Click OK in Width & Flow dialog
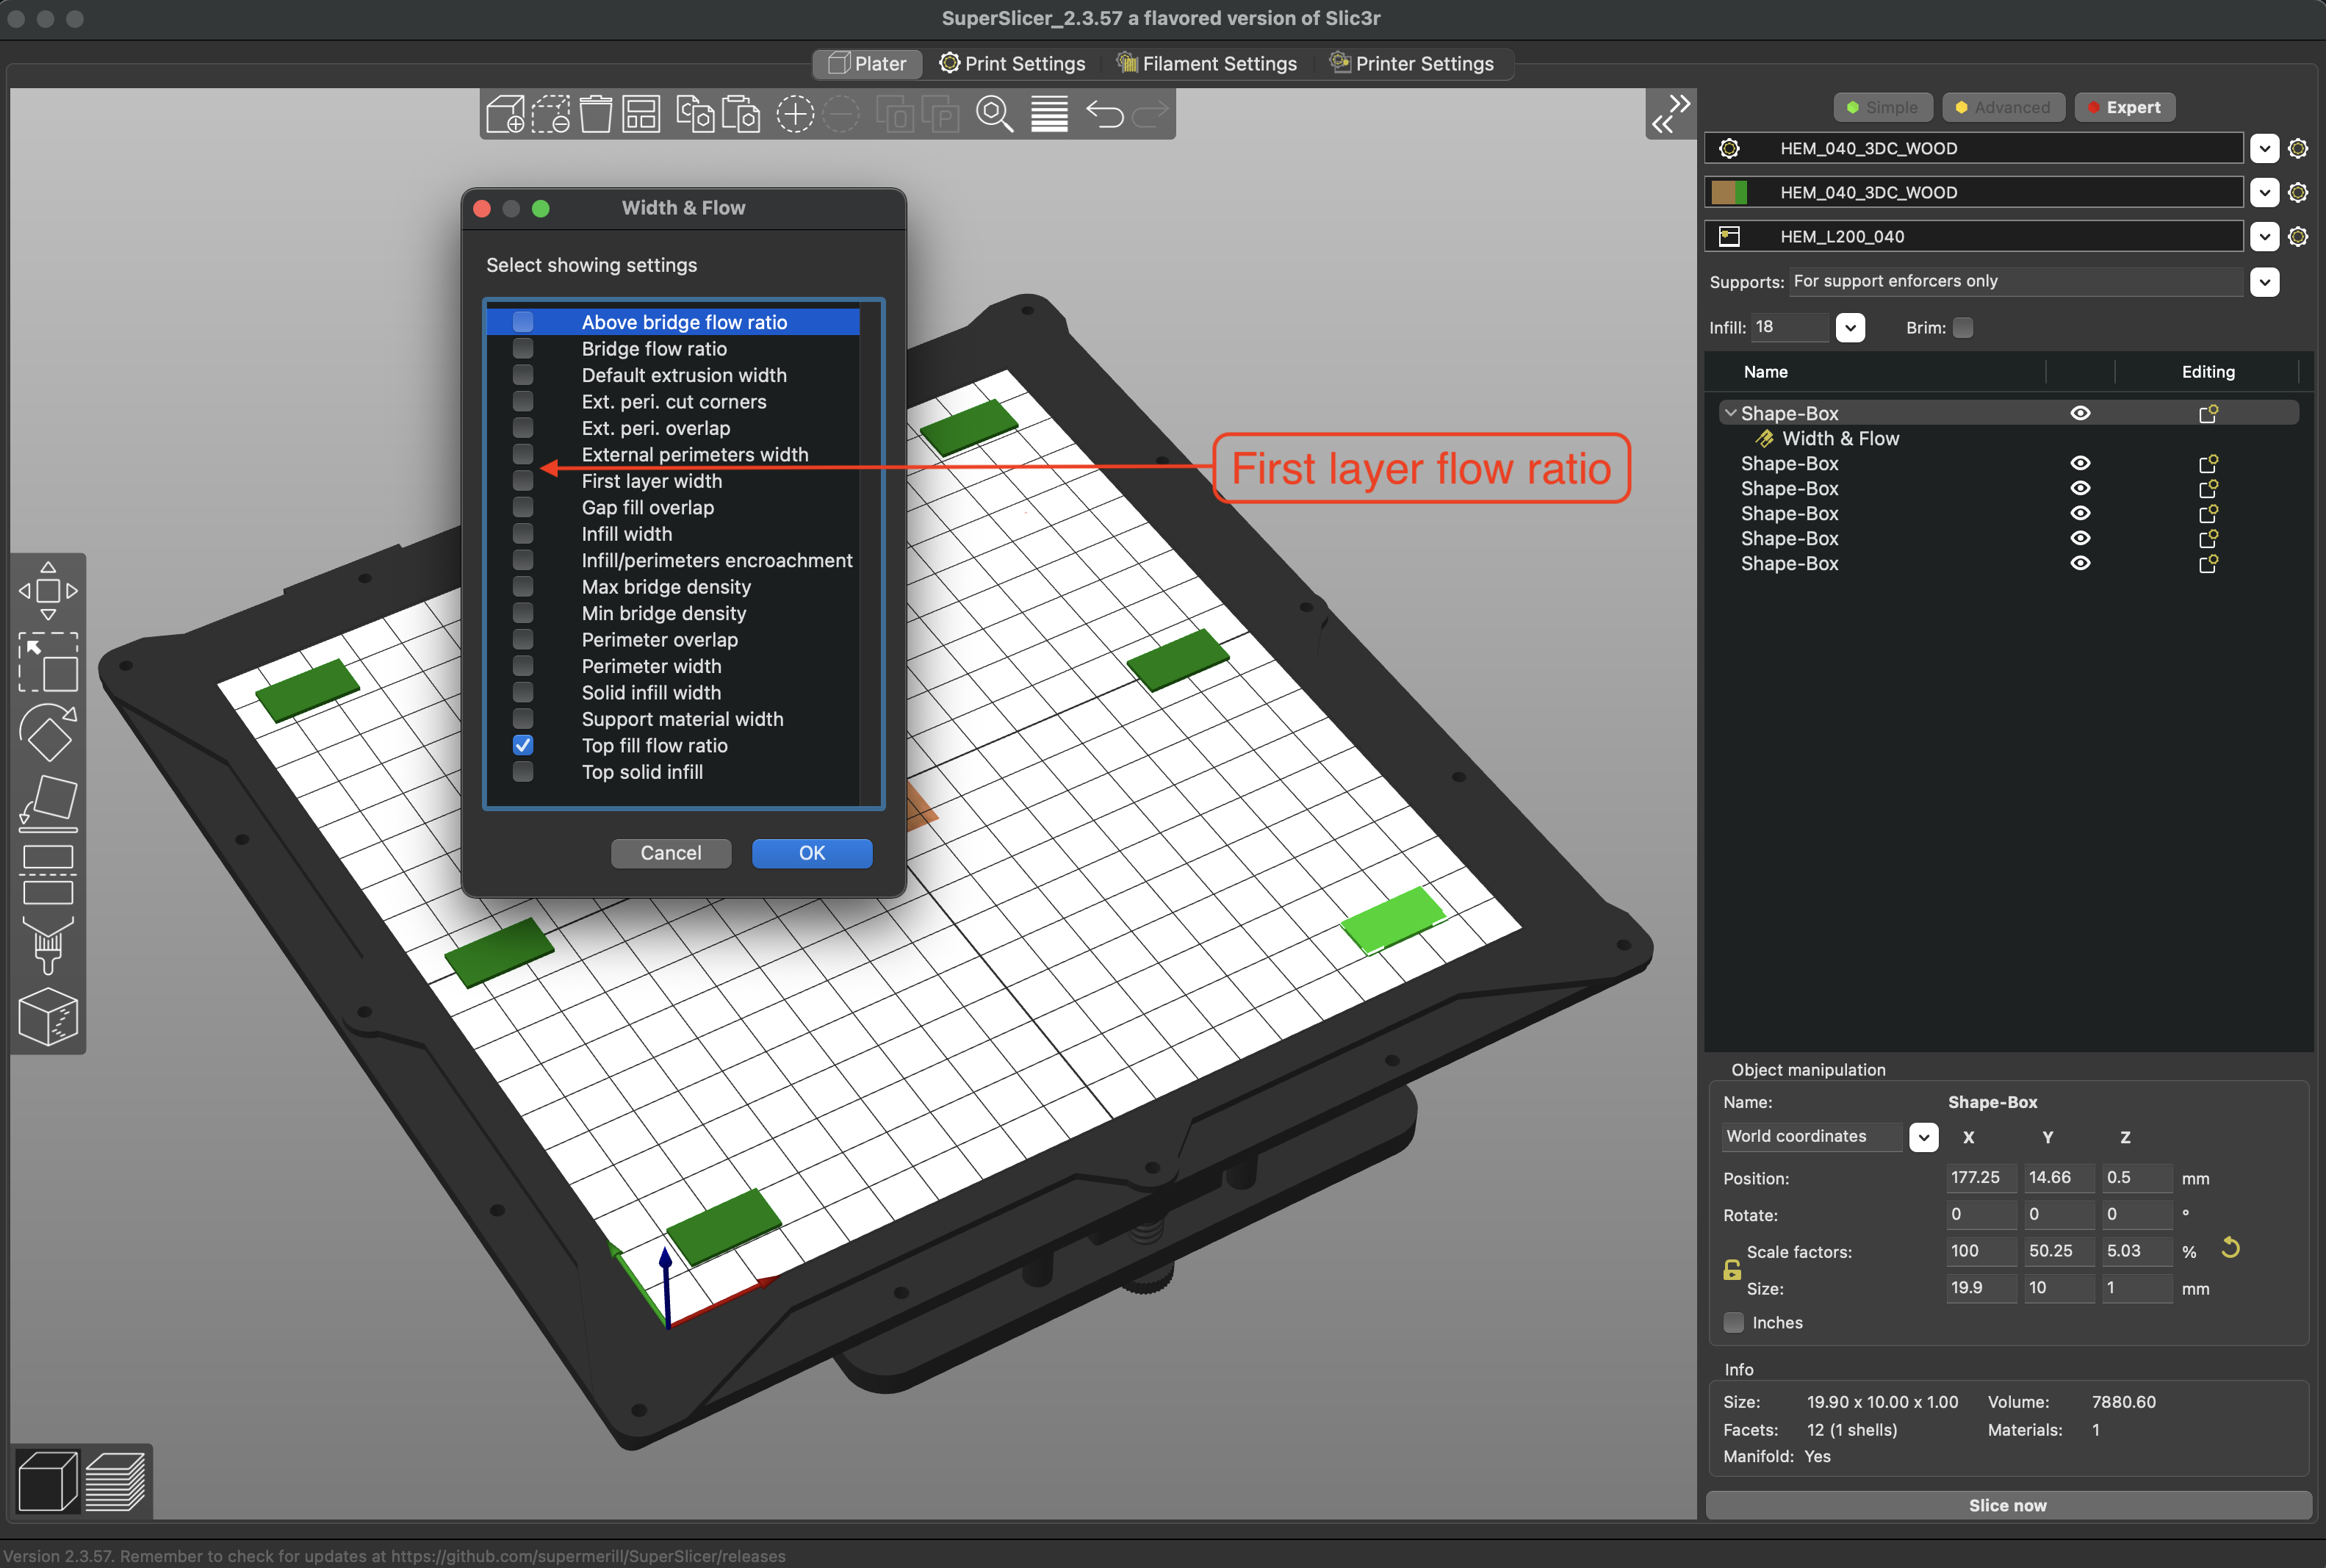The width and height of the screenshot is (2326, 1568). coord(812,853)
